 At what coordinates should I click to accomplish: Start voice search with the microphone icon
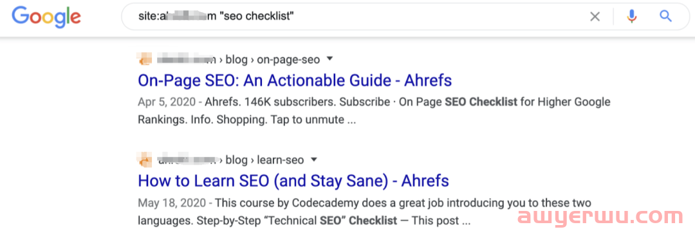point(632,16)
